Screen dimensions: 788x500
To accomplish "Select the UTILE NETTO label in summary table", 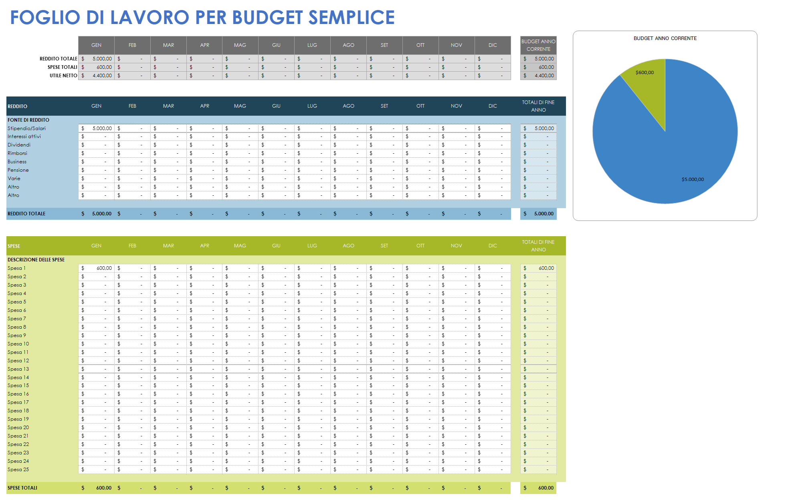I will (x=63, y=76).
